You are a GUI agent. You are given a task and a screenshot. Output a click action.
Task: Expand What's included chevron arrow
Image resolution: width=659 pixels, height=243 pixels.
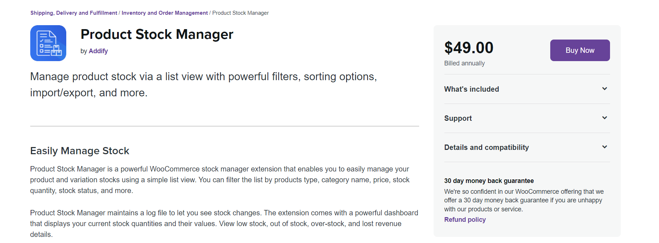point(605,89)
